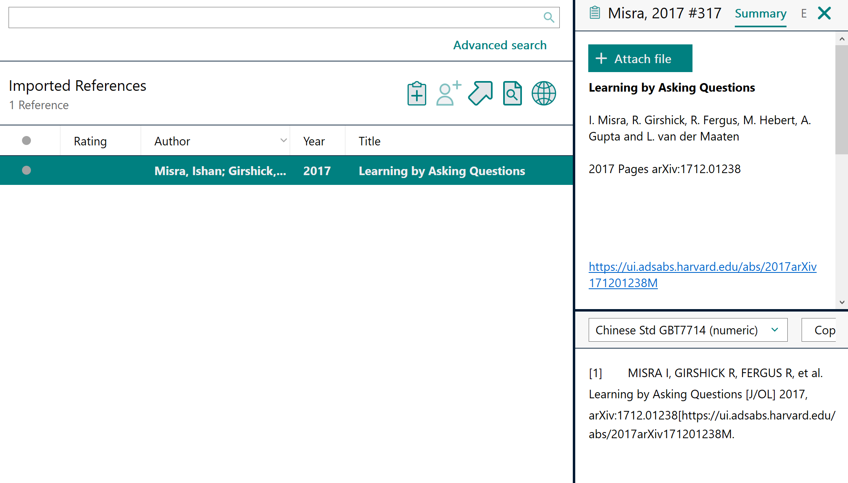
Task: Switch to the Summary tab
Action: pyautogui.click(x=760, y=14)
